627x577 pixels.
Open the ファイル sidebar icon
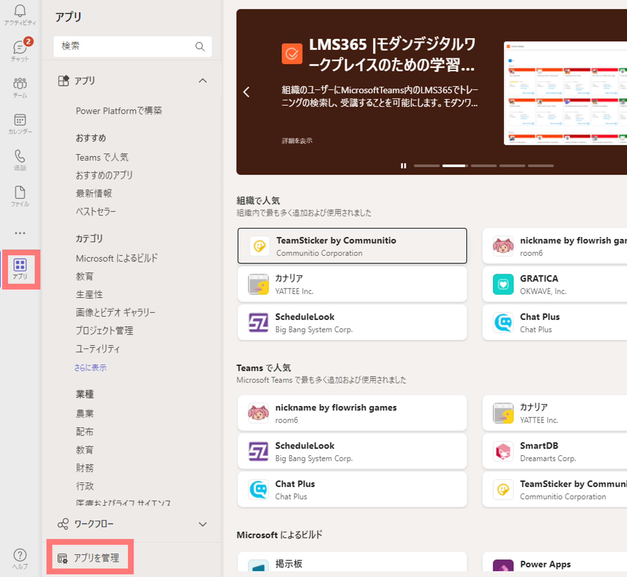(20, 196)
